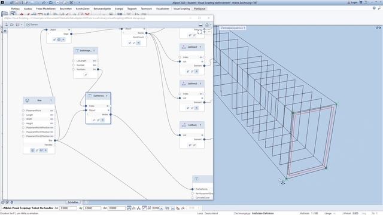Screen dimensions: 383x215
Task: Open help for the Box node
Action: (x=51, y=100)
